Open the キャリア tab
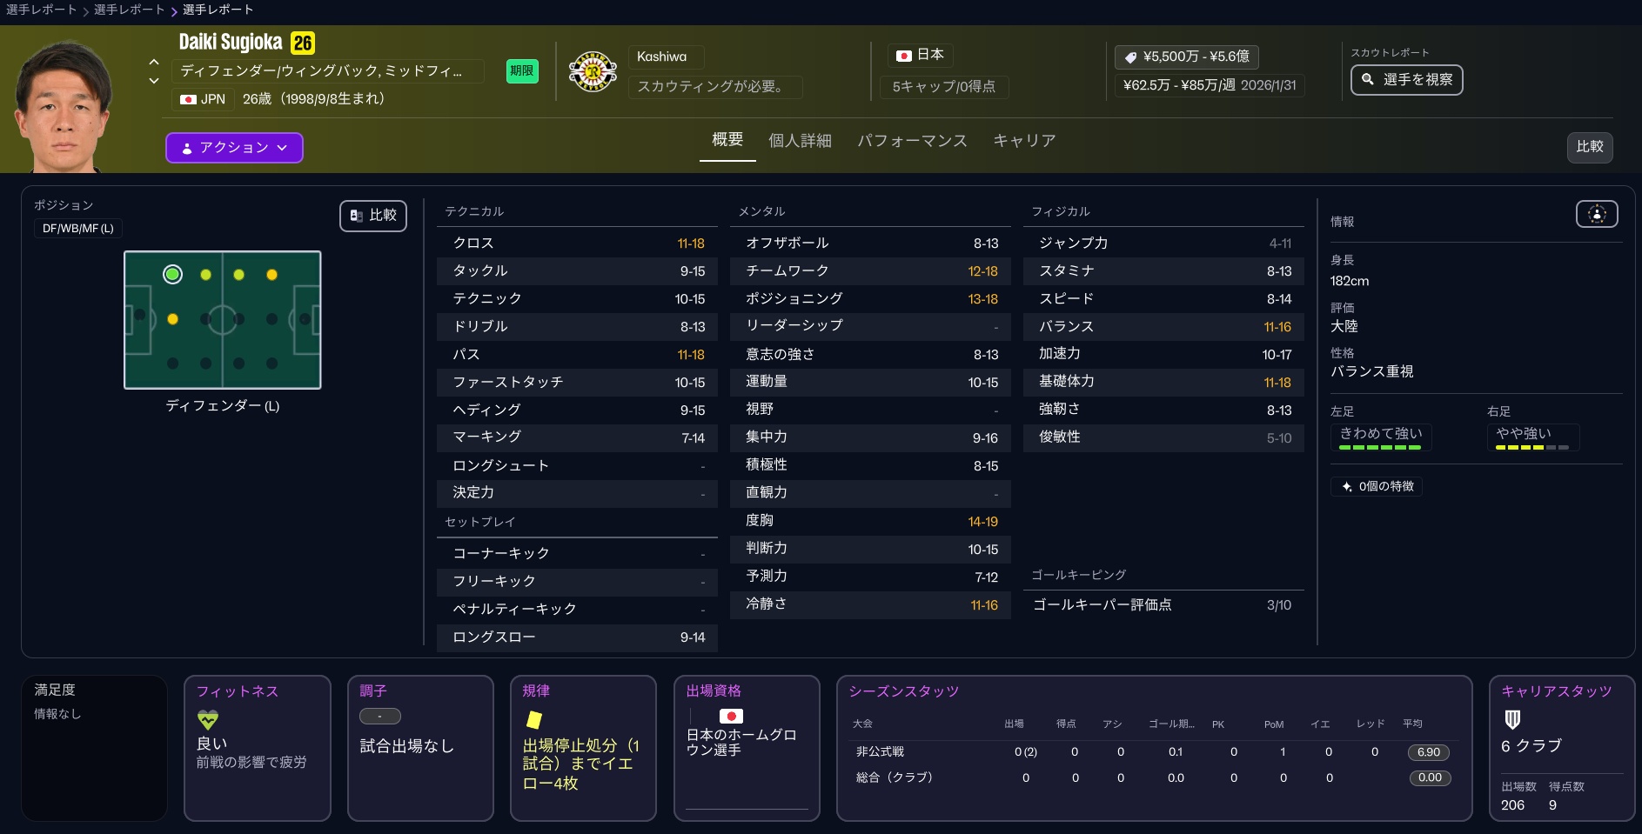This screenshot has height=834, width=1642. pos(1024,141)
